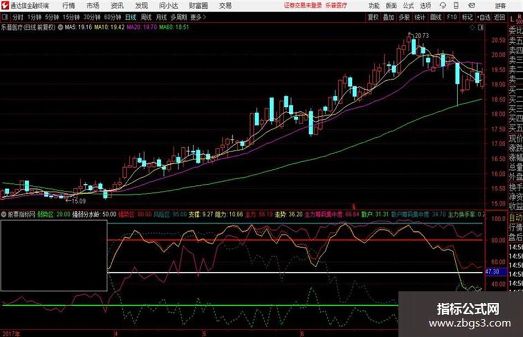Open the mail message icon

click(x=472, y=6)
